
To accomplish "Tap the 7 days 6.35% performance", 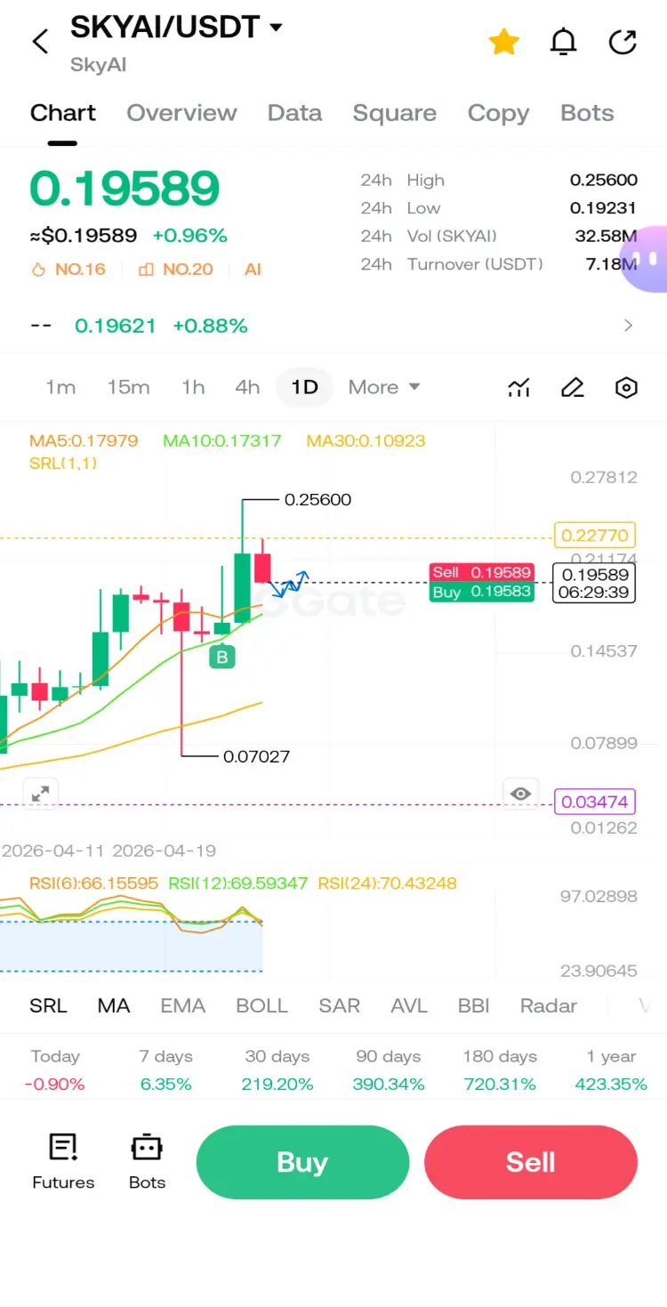I will [165, 1070].
